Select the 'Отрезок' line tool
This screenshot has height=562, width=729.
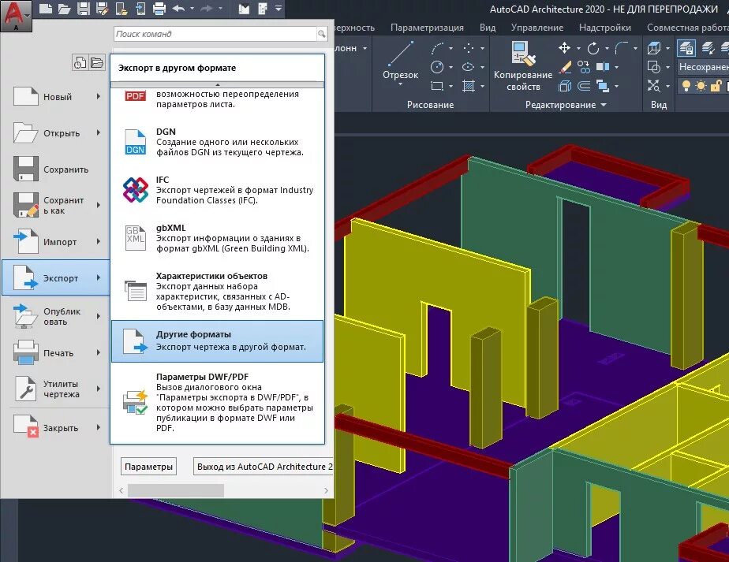coord(400,64)
